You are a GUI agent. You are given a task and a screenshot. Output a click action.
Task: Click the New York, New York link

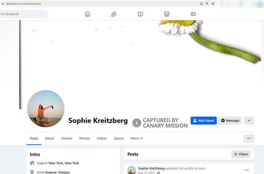point(64,163)
